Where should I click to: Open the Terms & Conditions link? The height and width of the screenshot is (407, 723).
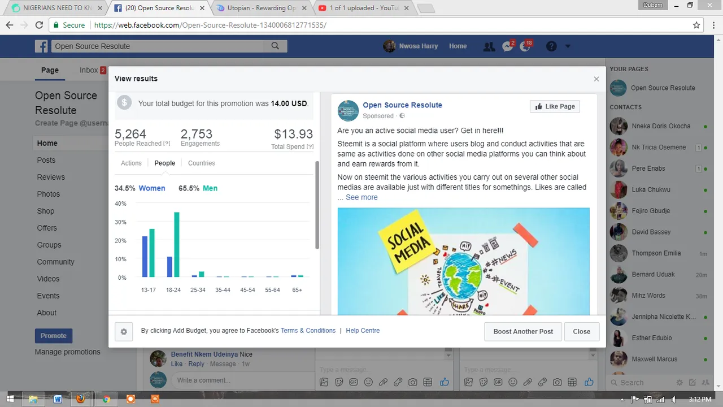(x=308, y=331)
